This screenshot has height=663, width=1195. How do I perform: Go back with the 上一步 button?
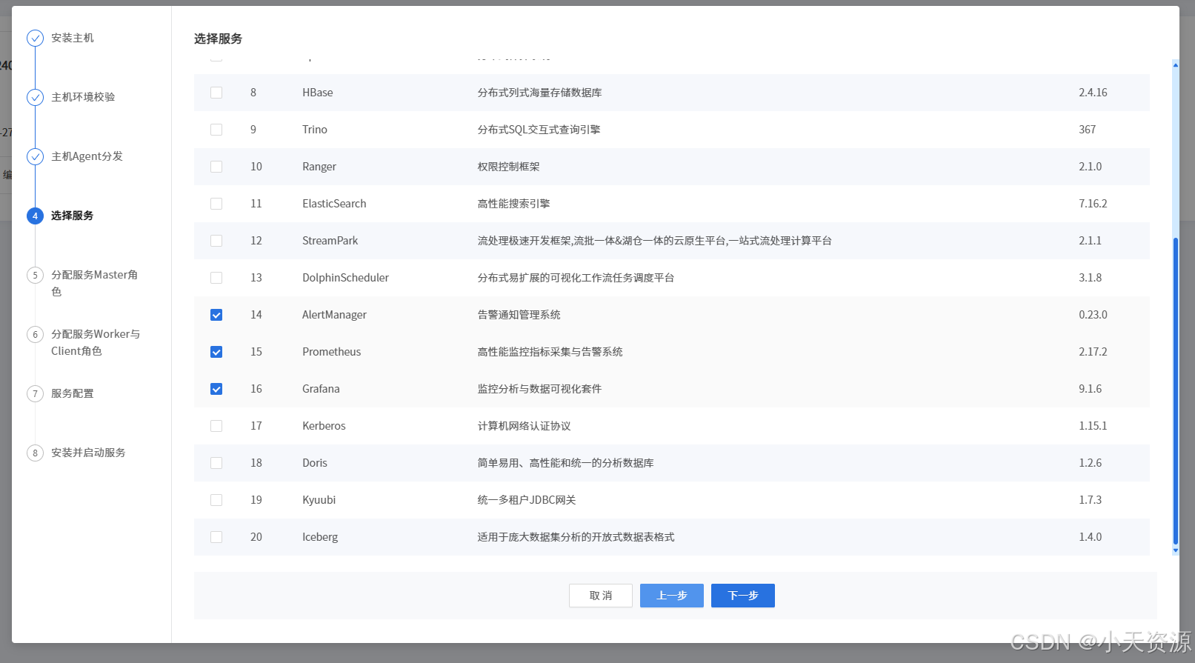tap(671, 596)
